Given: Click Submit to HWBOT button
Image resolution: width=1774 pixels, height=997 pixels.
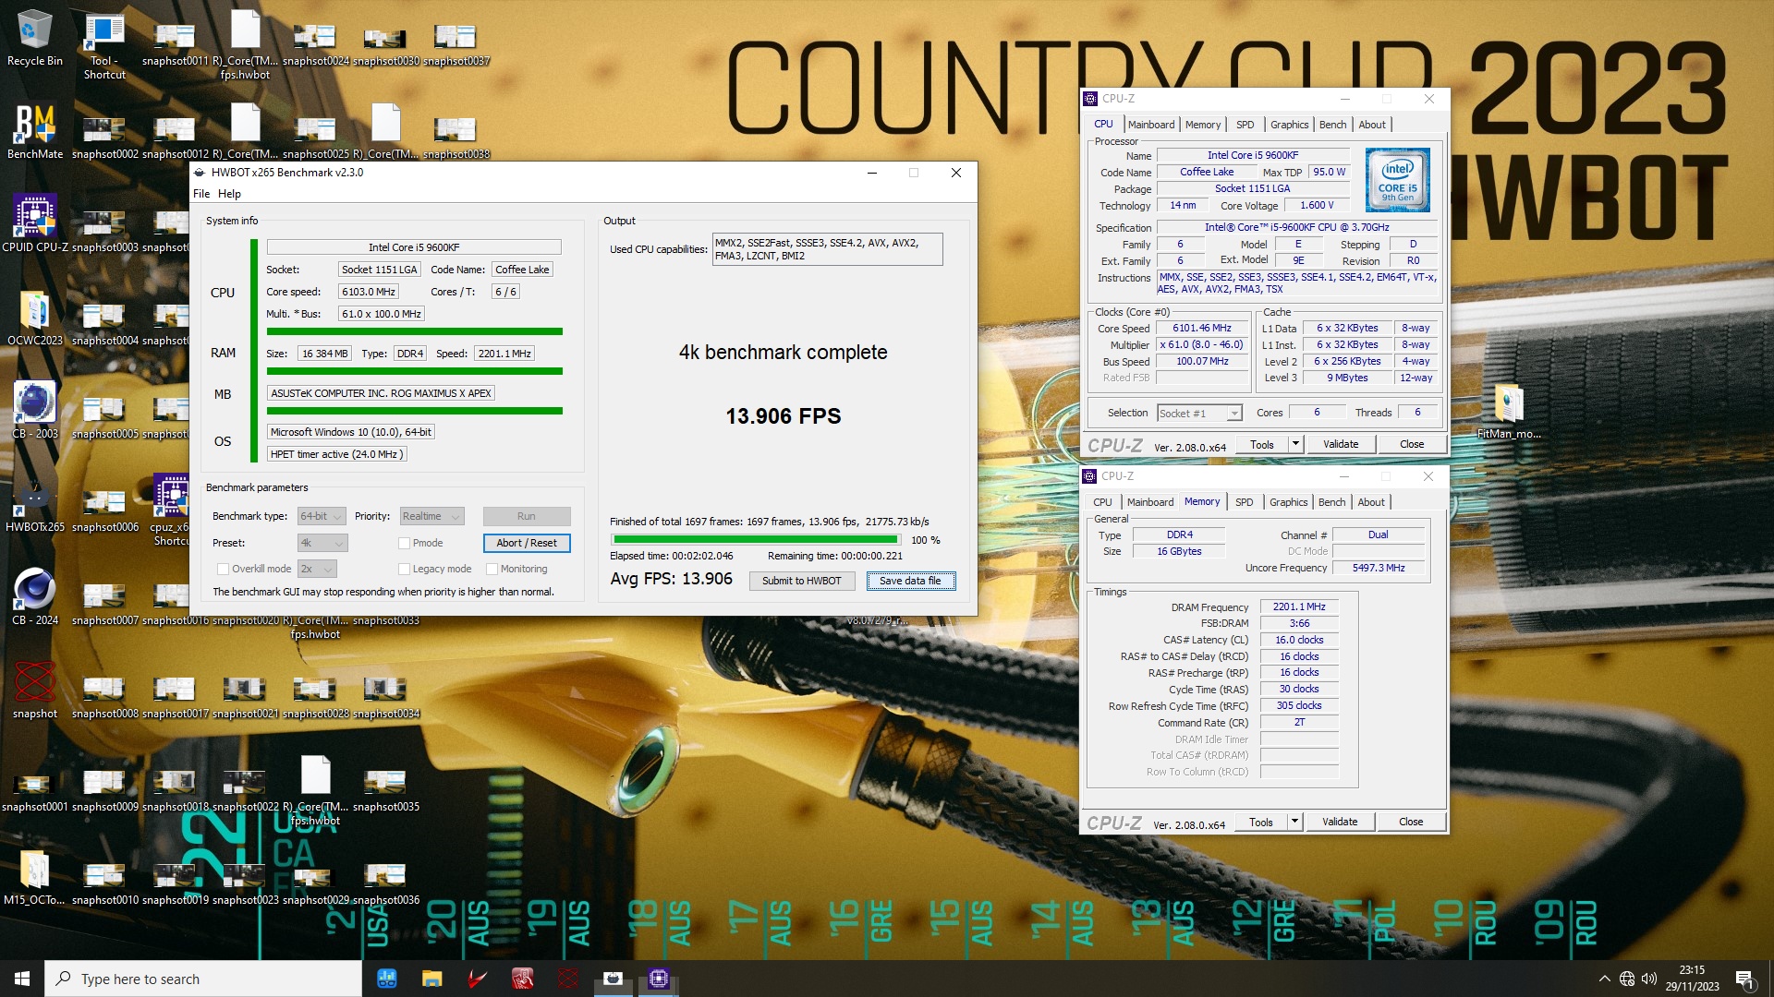Looking at the screenshot, I should tap(802, 581).
